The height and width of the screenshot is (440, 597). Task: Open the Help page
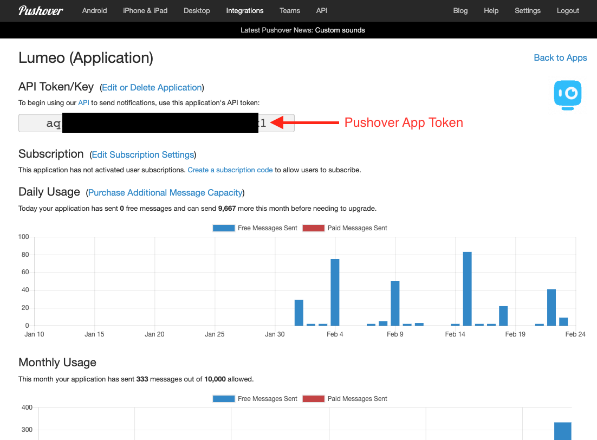pyautogui.click(x=491, y=11)
